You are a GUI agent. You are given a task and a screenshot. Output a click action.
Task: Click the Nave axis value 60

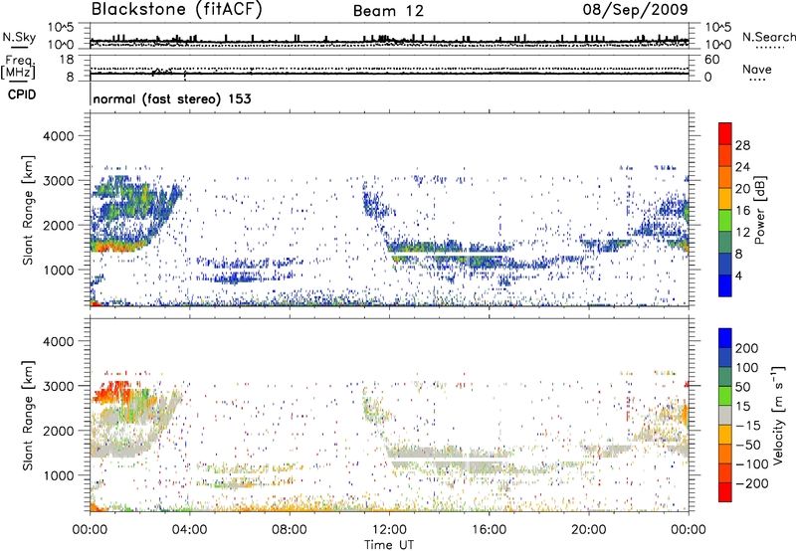(x=711, y=60)
